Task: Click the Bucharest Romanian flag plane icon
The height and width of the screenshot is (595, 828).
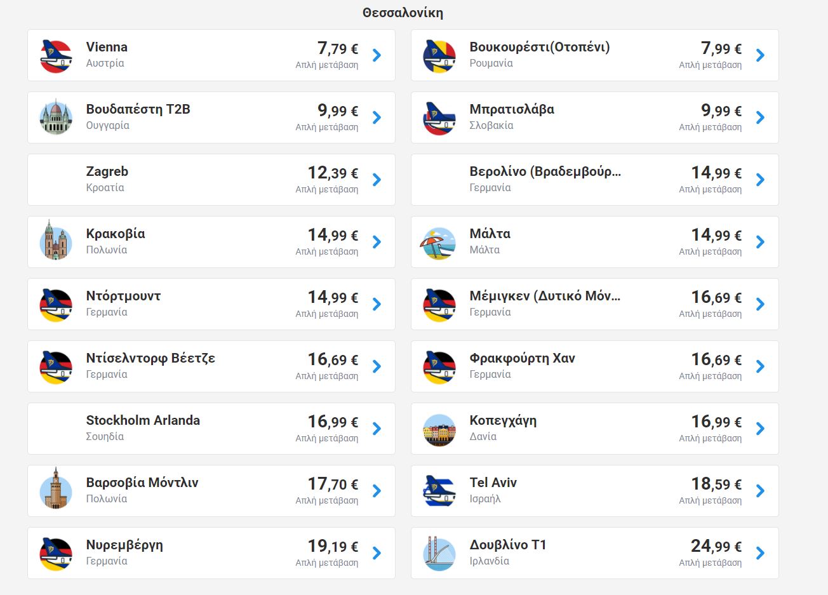Action: 439,55
